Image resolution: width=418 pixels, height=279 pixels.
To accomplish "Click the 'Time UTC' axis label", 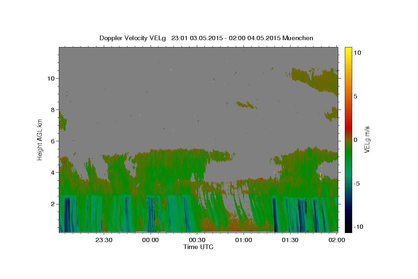I will (198, 247).
